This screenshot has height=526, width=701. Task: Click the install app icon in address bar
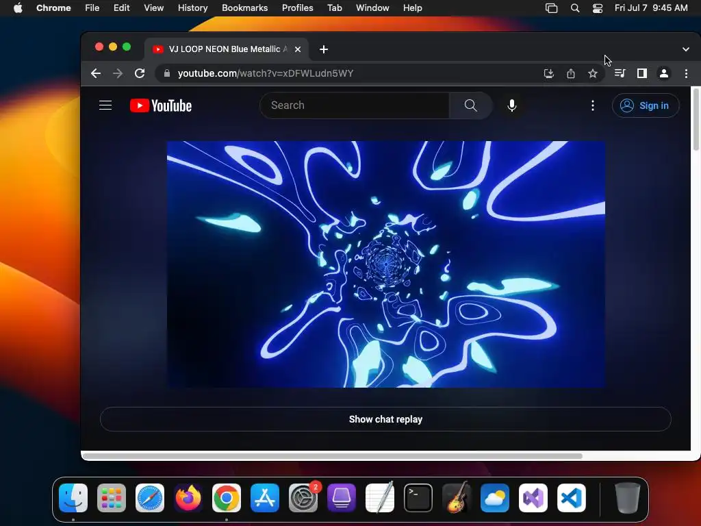(x=549, y=73)
